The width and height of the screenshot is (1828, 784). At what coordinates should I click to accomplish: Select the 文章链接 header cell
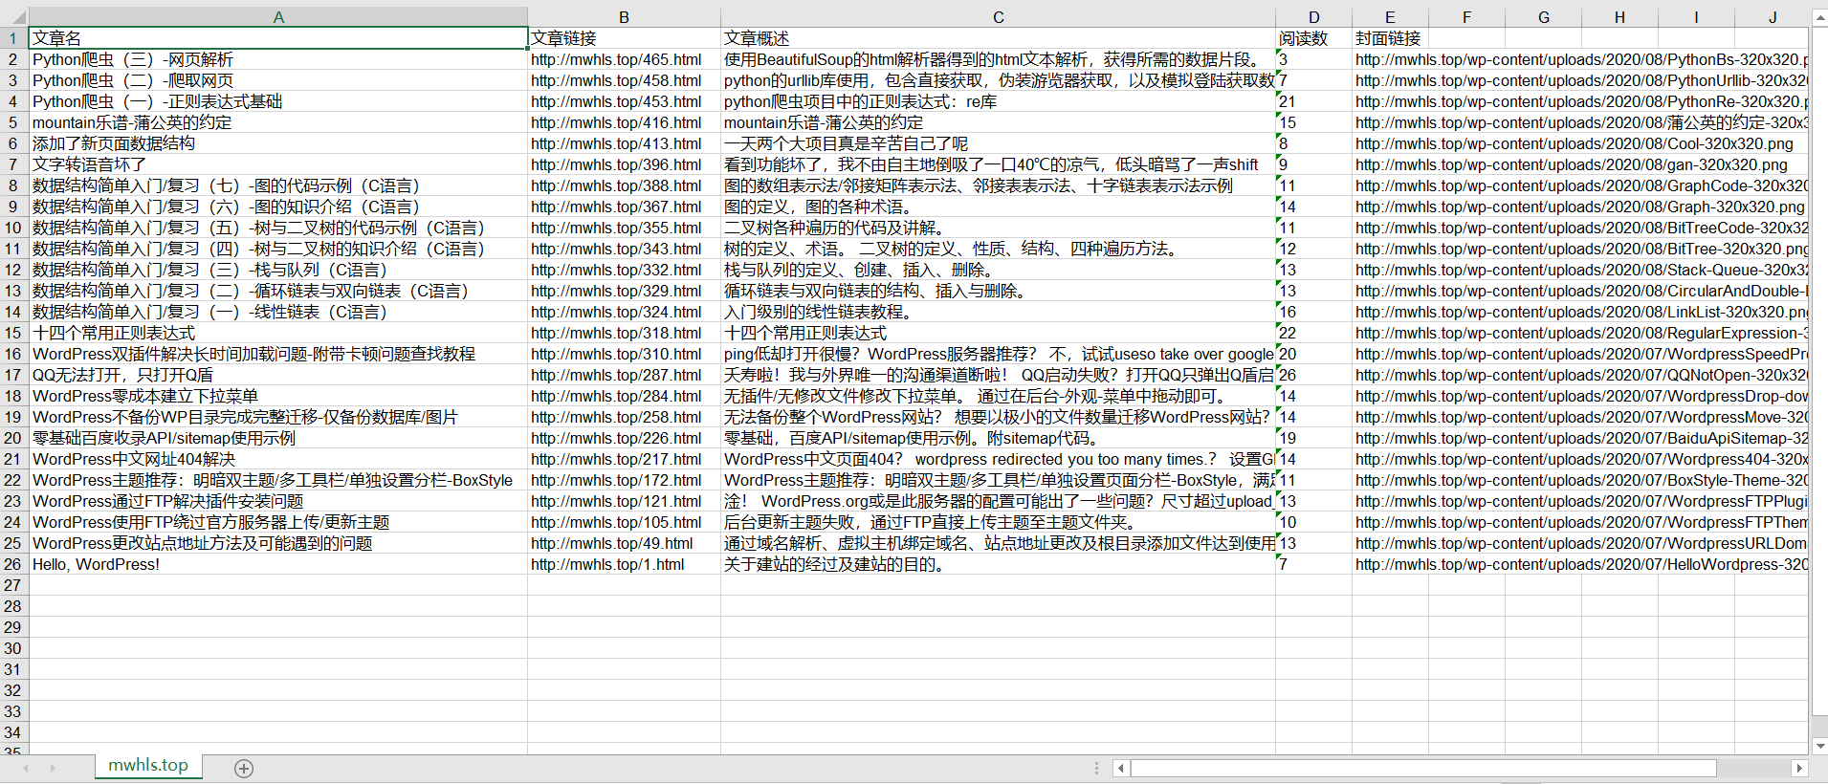click(x=624, y=38)
